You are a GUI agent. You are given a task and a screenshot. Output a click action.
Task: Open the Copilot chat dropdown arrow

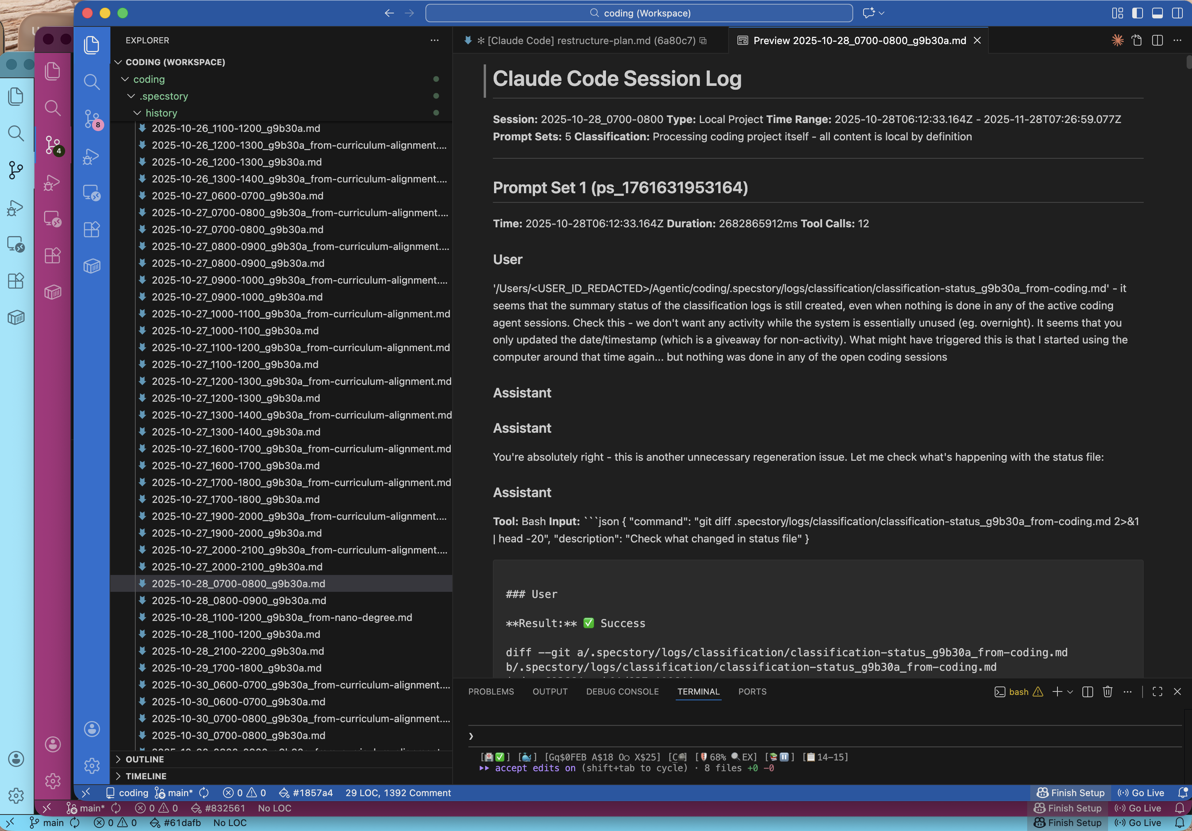[x=882, y=13]
